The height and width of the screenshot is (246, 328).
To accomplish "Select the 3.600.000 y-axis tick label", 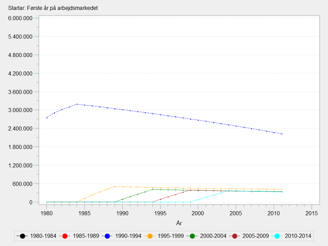I will coord(20,92).
